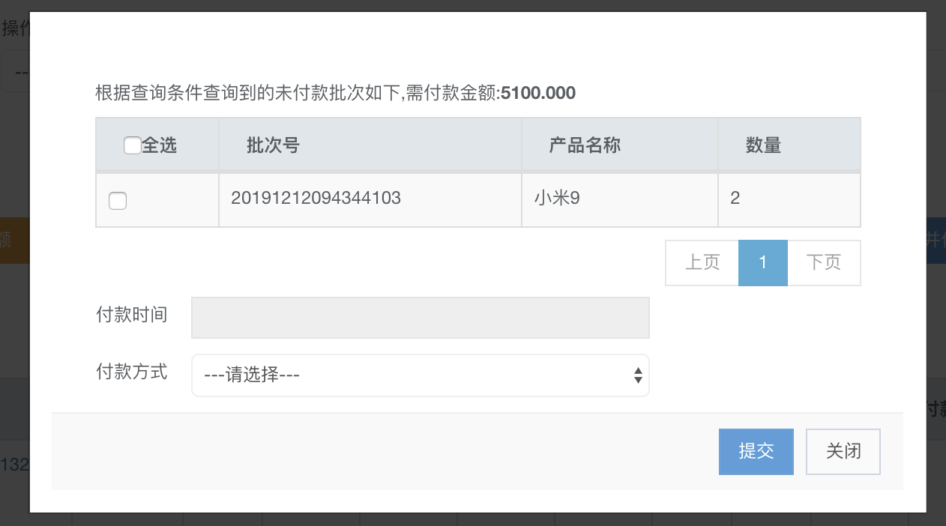The width and height of the screenshot is (946, 526).
Task: Click the 数量 column header
Action: (x=763, y=145)
